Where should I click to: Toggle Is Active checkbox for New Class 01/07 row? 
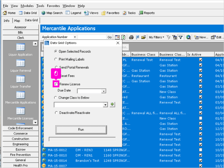pyautogui.click(x=201, y=118)
